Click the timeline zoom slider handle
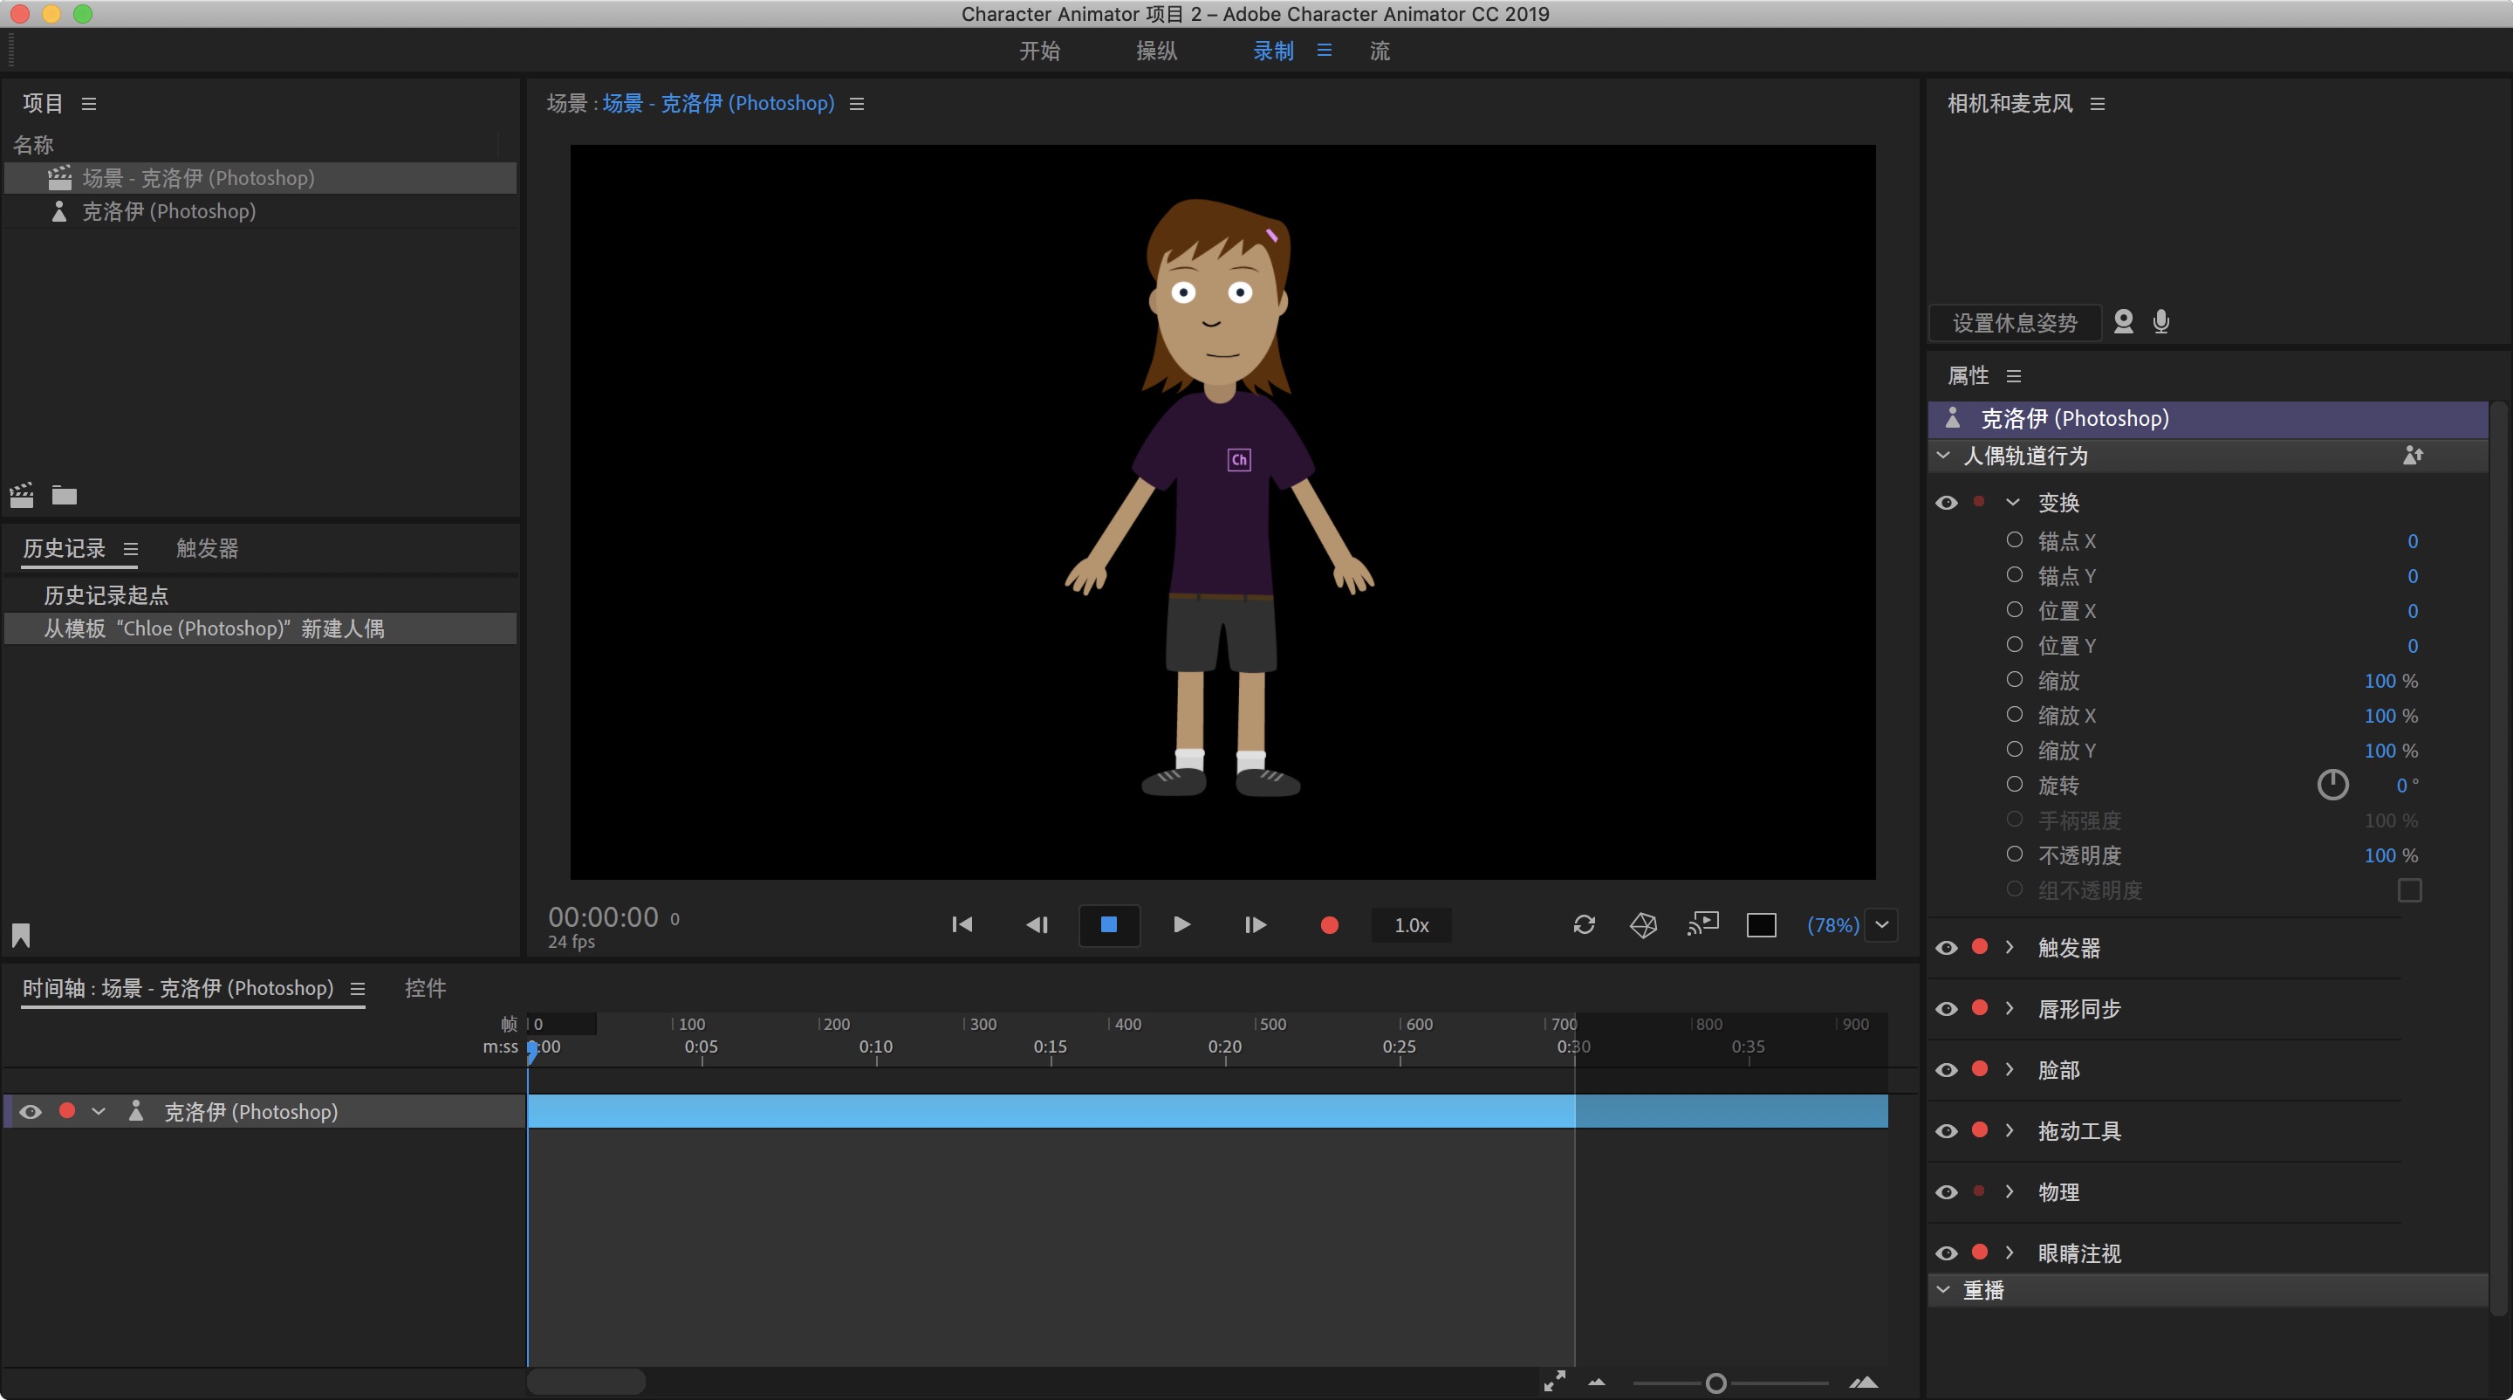The height and width of the screenshot is (1400, 2513). 1716,1383
